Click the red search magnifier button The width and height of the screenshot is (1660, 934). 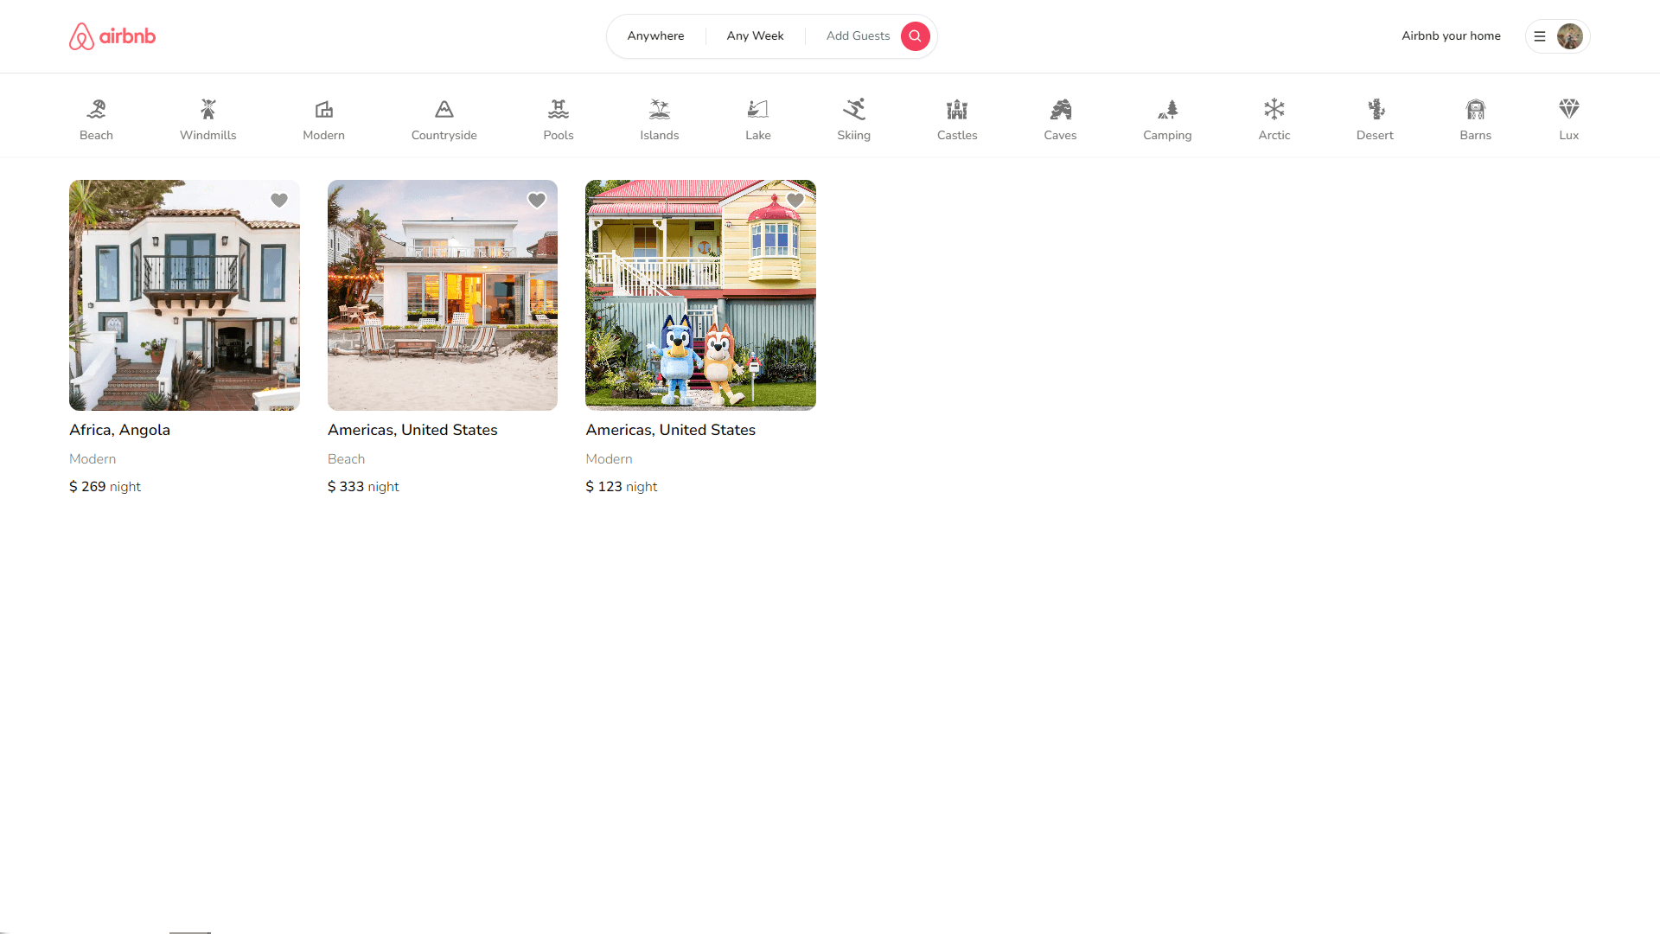pos(915,36)
